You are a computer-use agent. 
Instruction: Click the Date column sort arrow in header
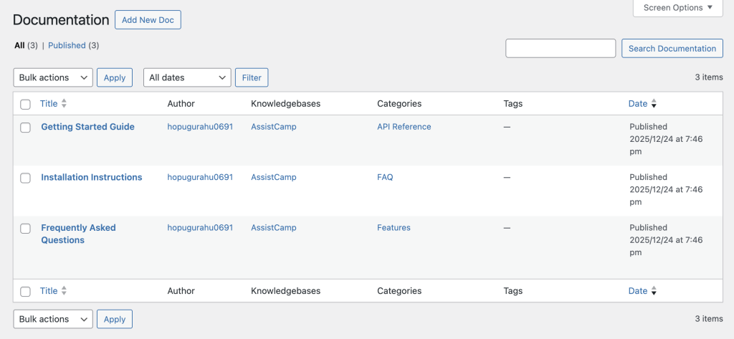(654, 105)
